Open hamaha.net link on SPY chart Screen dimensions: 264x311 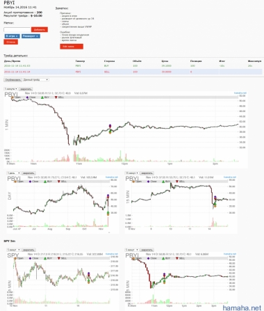point(112,254)
